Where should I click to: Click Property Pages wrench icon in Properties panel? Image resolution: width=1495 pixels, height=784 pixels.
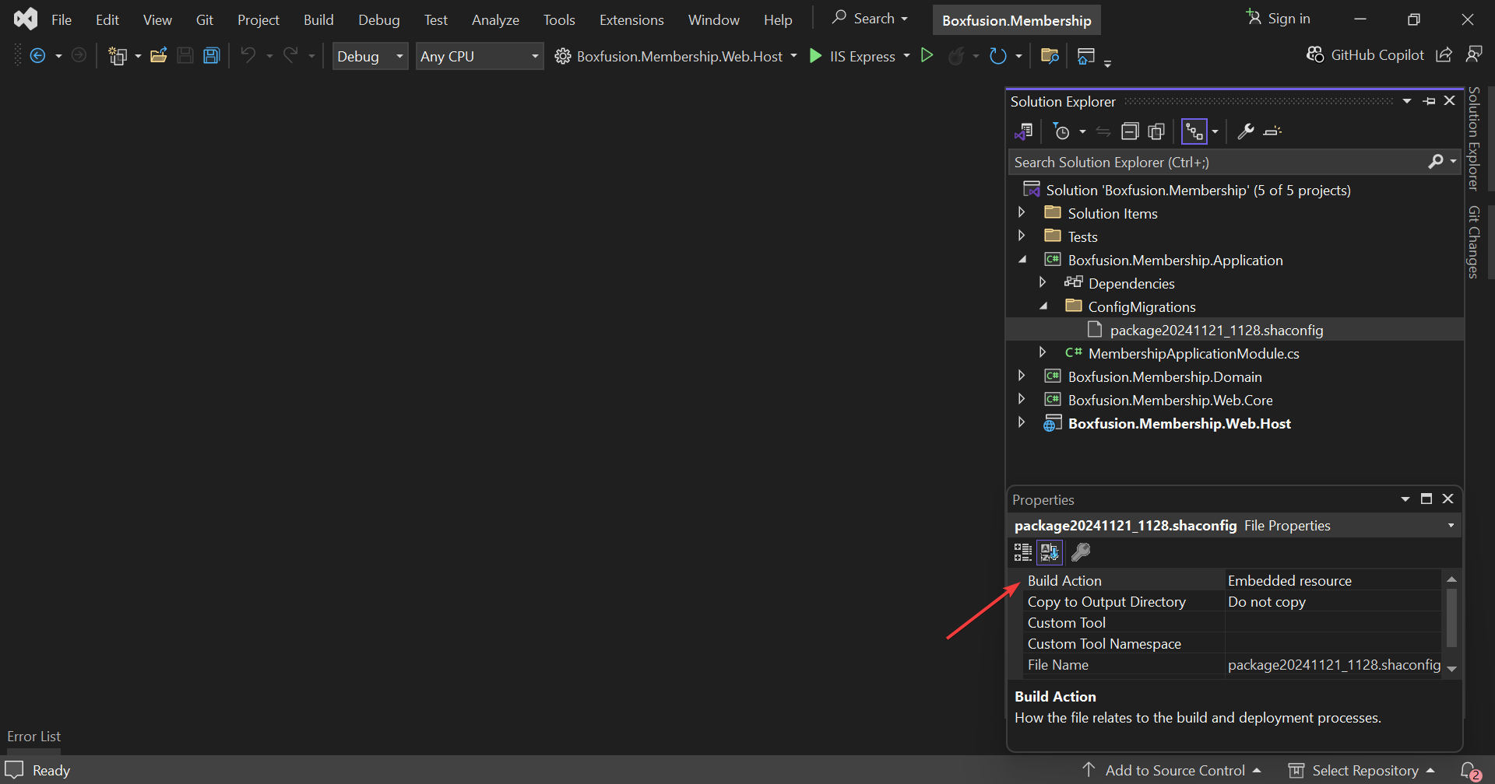[x=1081, y=553]
